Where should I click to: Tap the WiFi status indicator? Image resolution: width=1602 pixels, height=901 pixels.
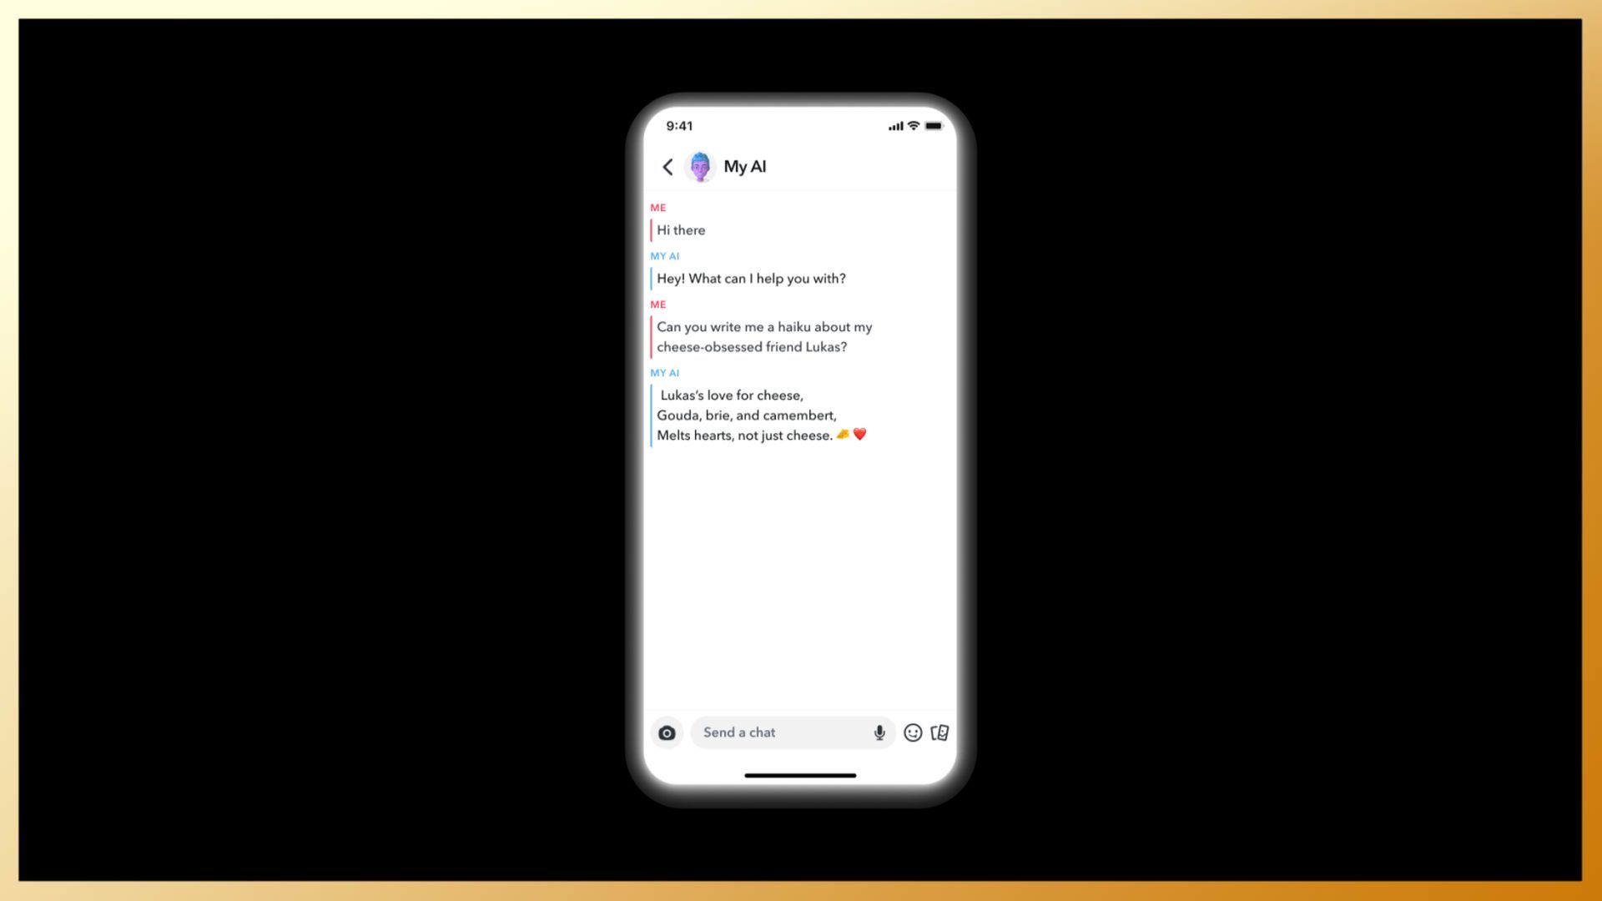coord(914,124)
